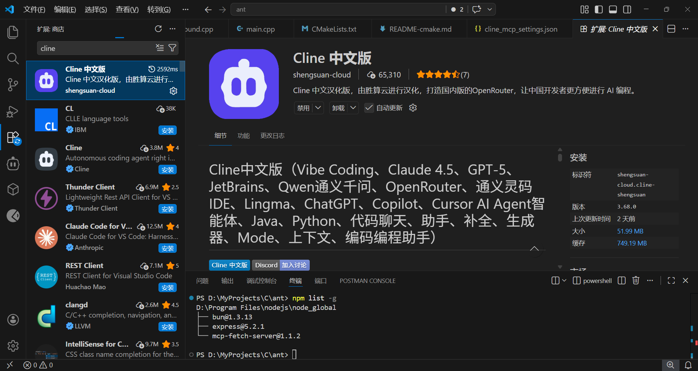This screenshot has width=698, height=371.
Task: Toggle the bottom panel visibility
Action: pyautogui.click(x=613, y=9)
